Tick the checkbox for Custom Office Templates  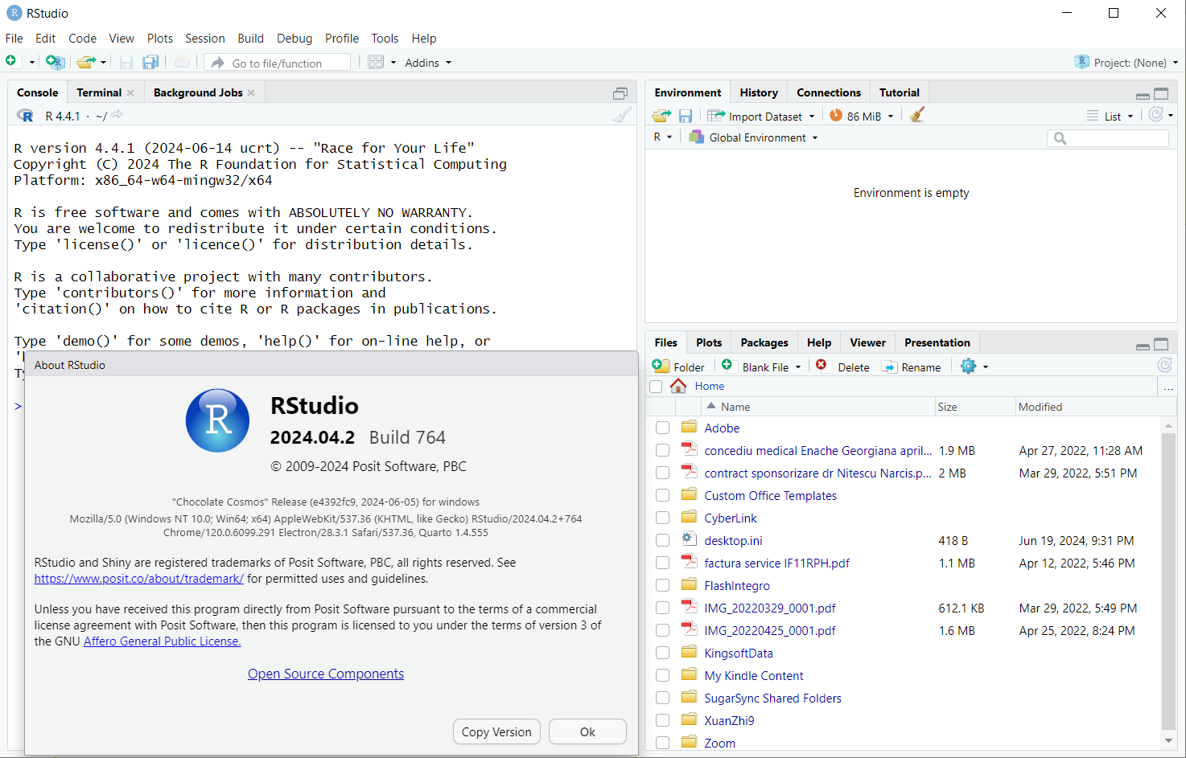point(662,495)
